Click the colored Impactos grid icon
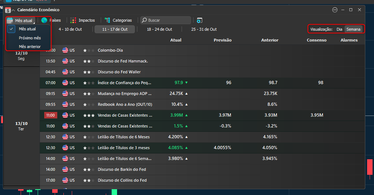Viewport: 374px width, 195px height. pyautogui.click(x=73, y=21)
